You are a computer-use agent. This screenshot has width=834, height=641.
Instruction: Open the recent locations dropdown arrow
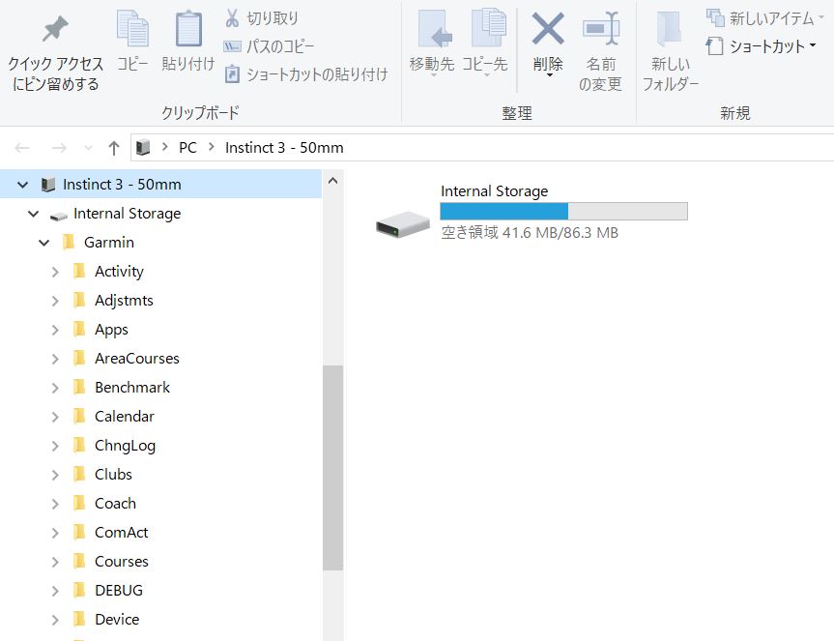coord(88,148)
